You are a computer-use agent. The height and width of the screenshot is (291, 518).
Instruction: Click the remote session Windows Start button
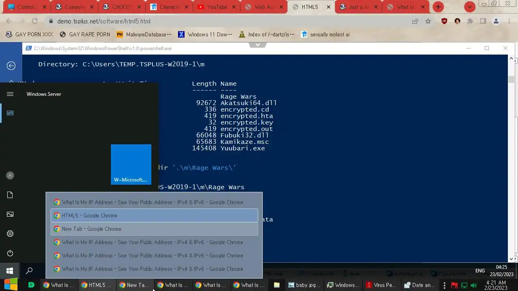(x=10, y=271)
